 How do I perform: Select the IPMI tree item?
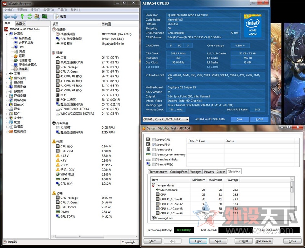coord(22,51)
